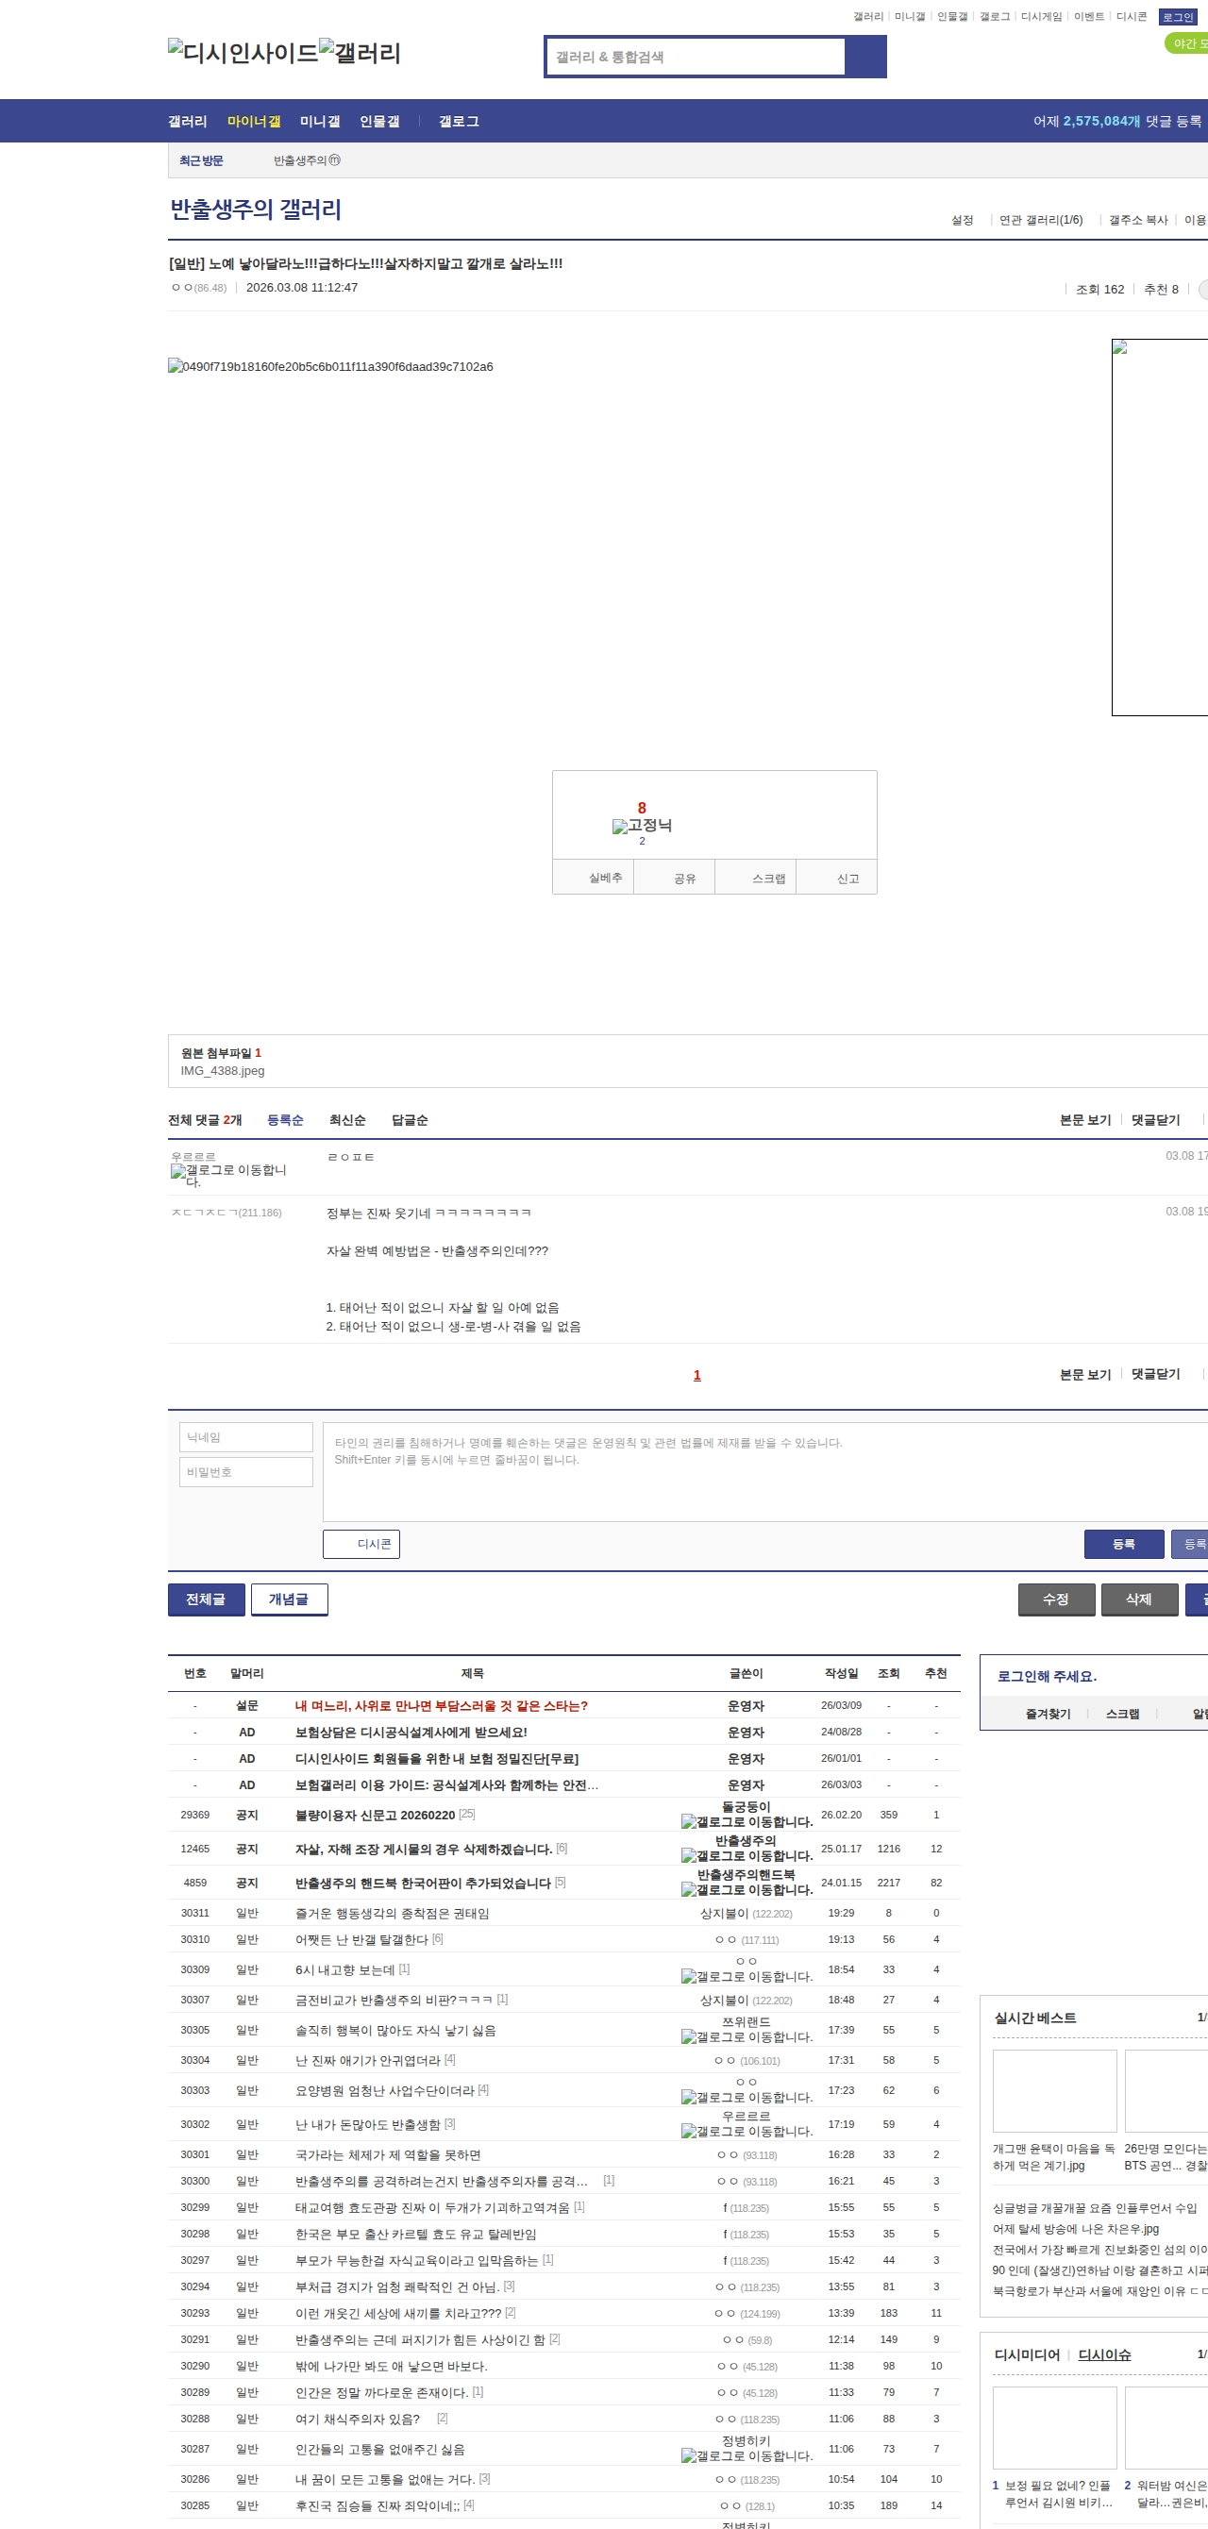This screenshot has height=2529, width=1208.
Task: Open the post "난 진짜 애기가 안귀엽더라"
Action: point(367,2060)
